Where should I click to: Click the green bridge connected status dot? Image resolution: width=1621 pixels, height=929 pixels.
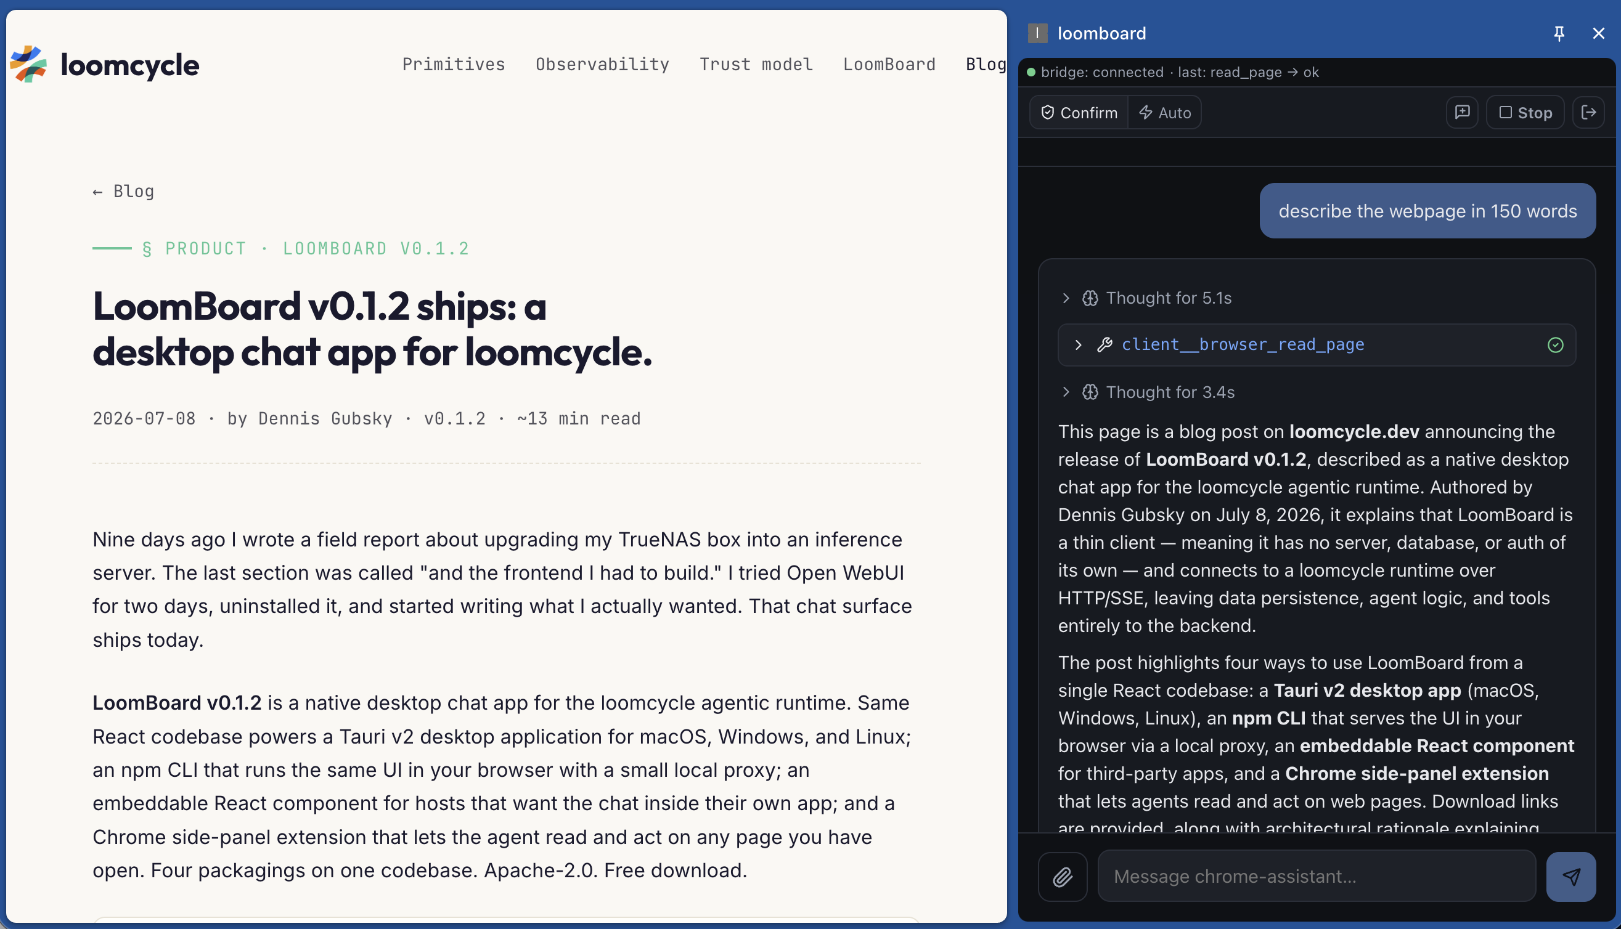click(x=1031, y=72)
